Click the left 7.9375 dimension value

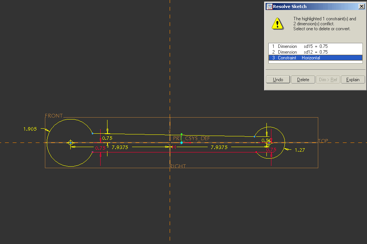click(x=120, y=147)
